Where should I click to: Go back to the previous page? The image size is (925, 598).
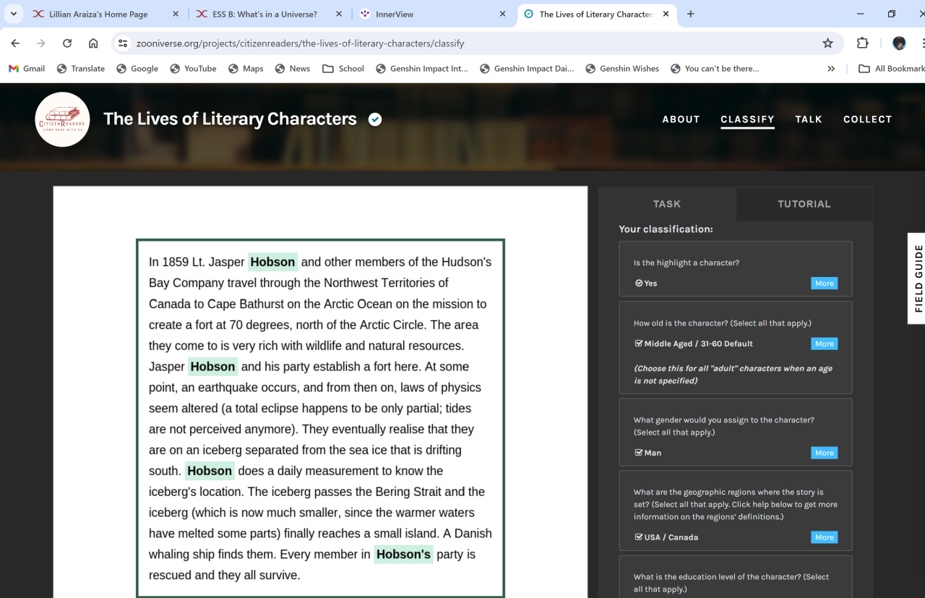[15, 43]
